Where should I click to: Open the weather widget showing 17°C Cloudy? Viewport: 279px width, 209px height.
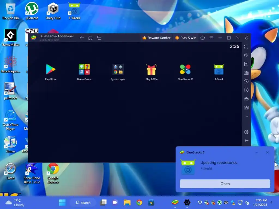pyautogui.click(x=15, y=202)
